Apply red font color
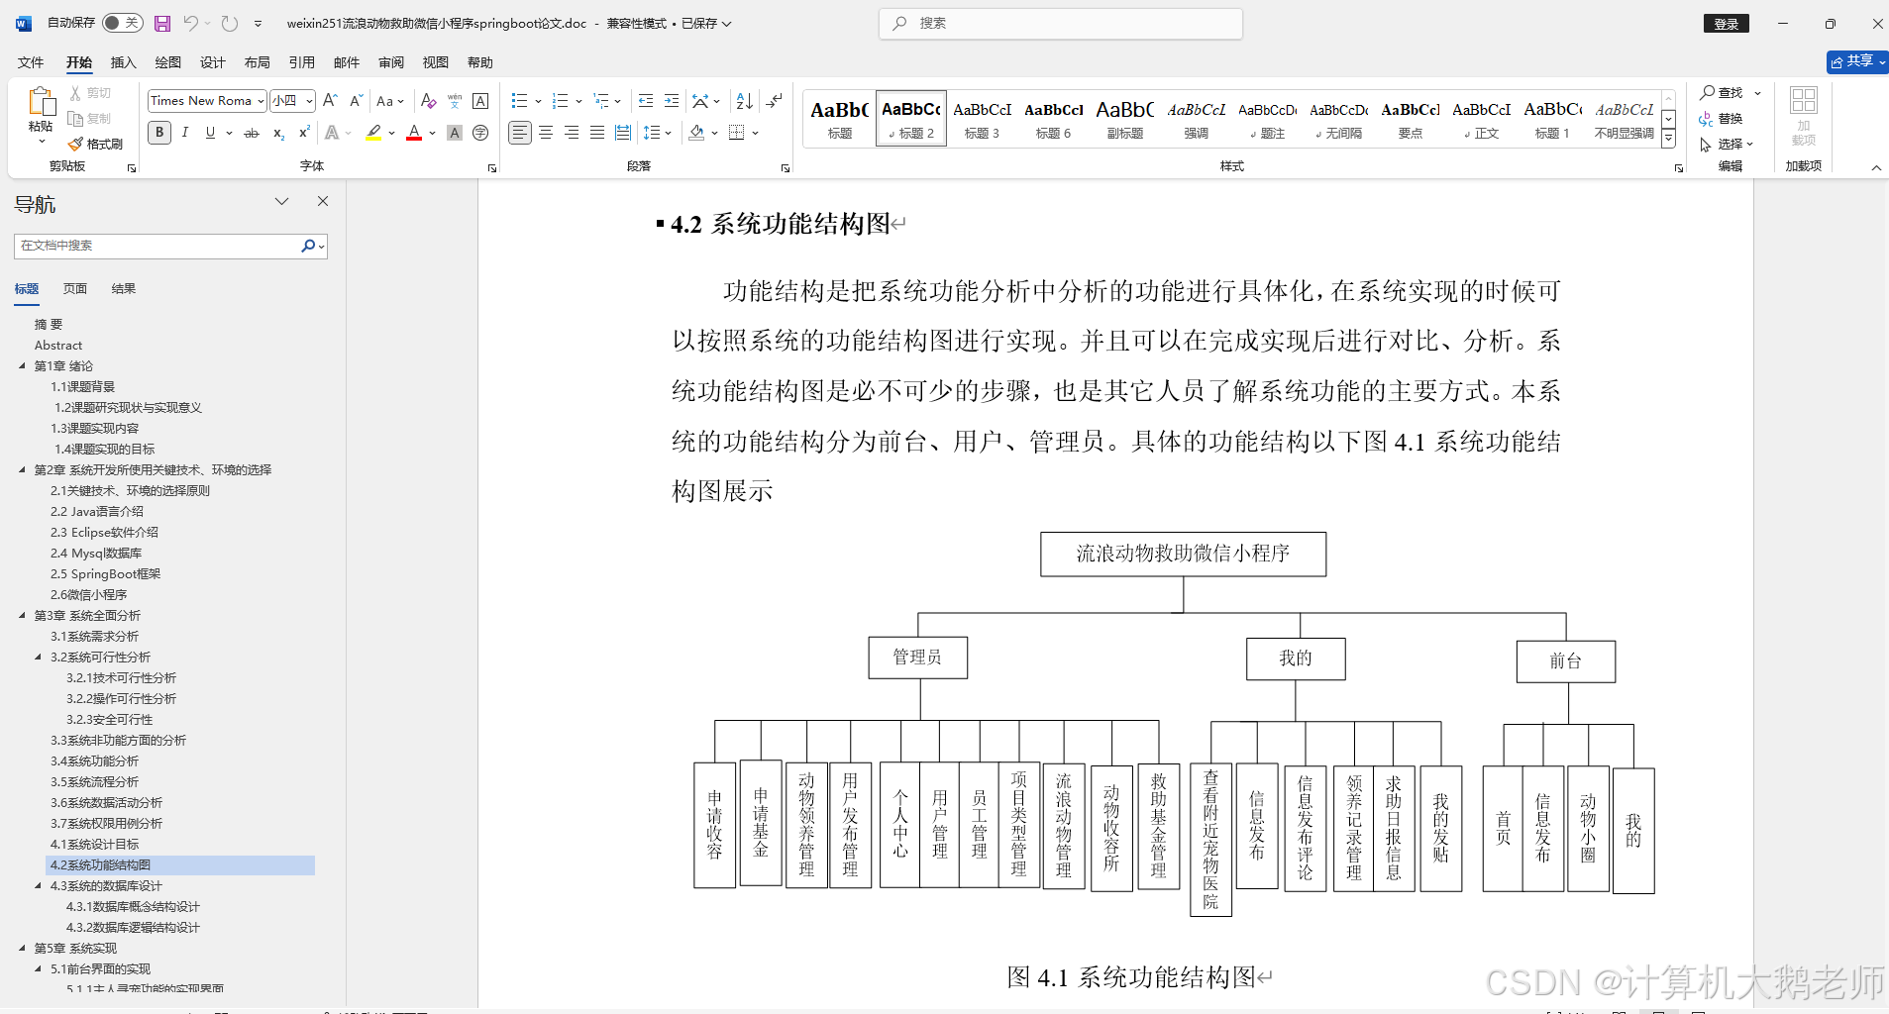 point(414,133)
